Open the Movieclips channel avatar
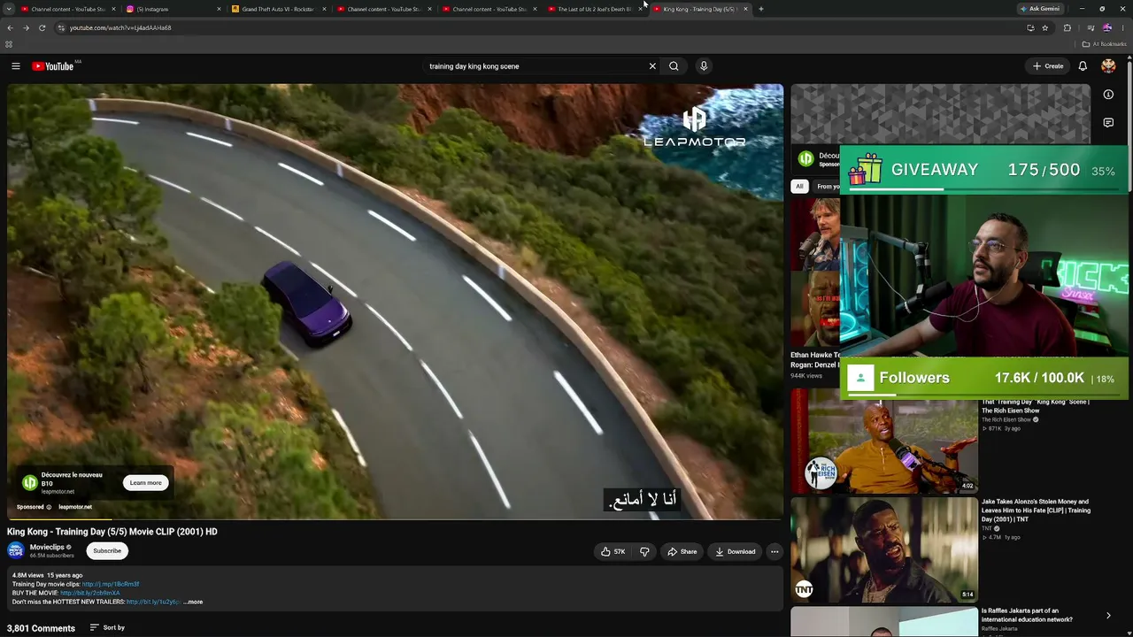Image resolution: width=1133 pixels, height=637 pixels. (16, 551)
